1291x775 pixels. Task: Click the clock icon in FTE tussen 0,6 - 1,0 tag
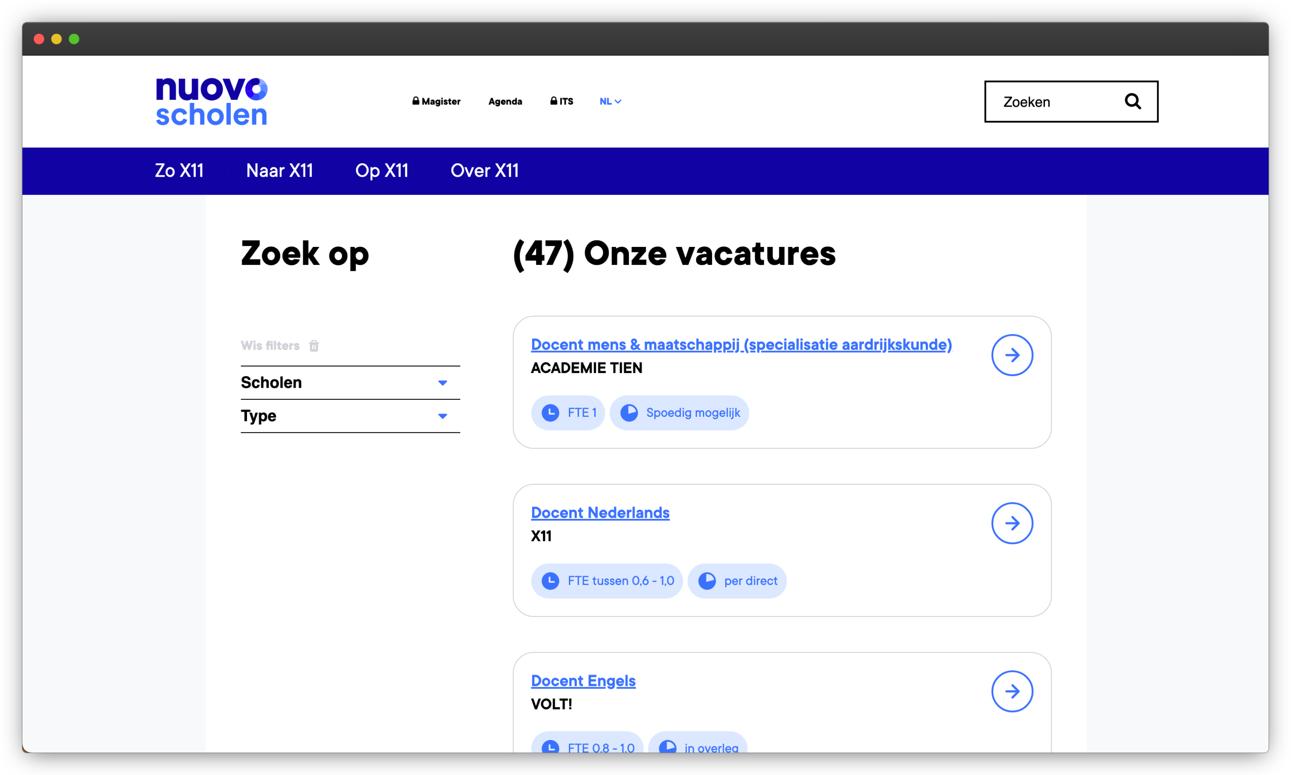[x=551, y=581]
